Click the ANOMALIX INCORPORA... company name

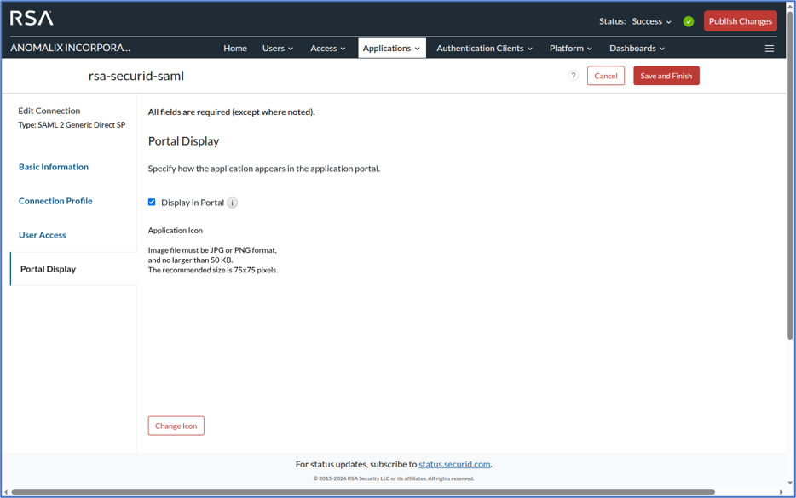click(x=70, y=48)
